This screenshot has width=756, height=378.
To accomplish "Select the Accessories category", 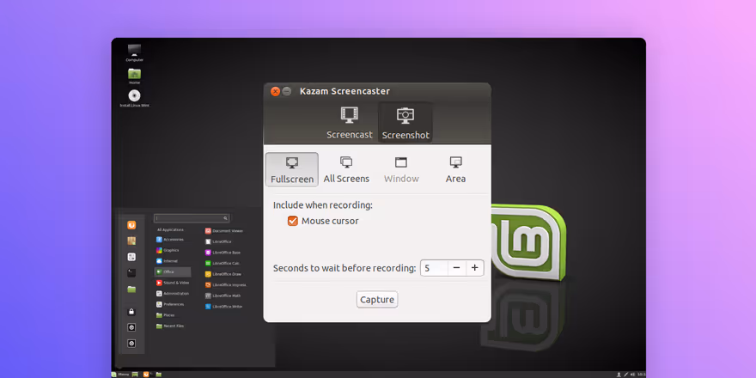I will pyautogui.click(x=170, y=240).
